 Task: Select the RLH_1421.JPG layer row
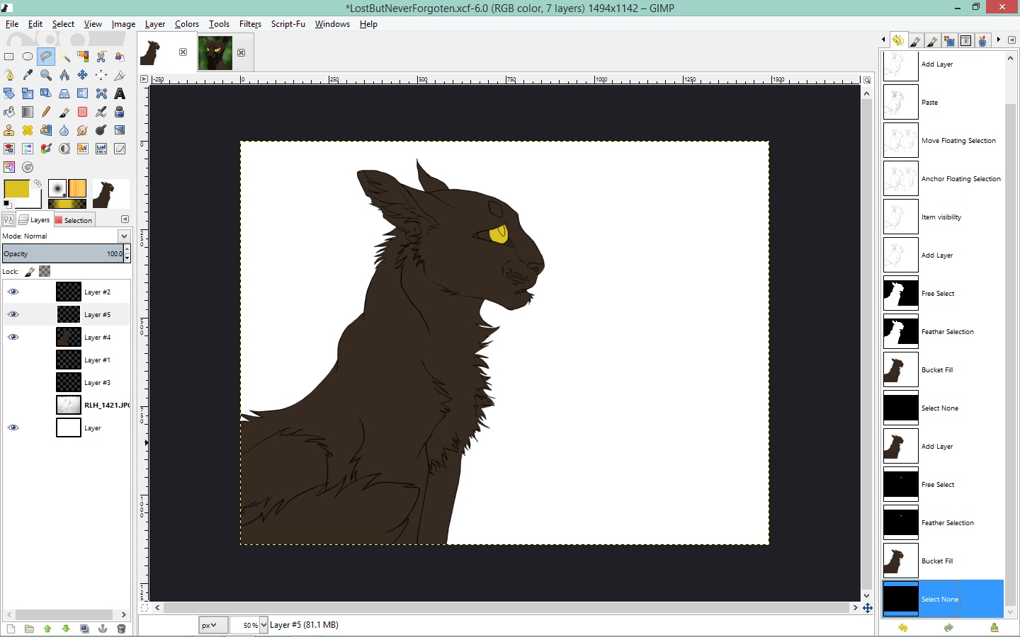[67, 405]
